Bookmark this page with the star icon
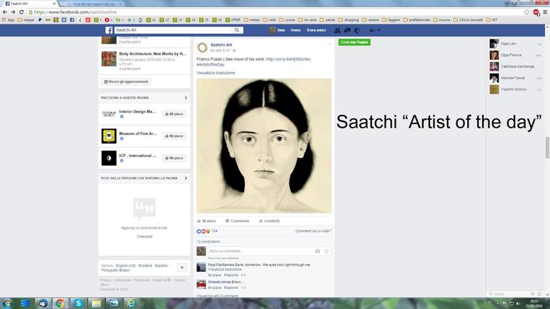 [526, 12]
